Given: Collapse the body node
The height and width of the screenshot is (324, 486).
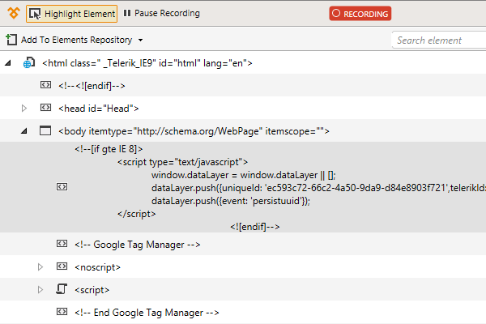Looking at the screenshot, I should click(24, 131).
